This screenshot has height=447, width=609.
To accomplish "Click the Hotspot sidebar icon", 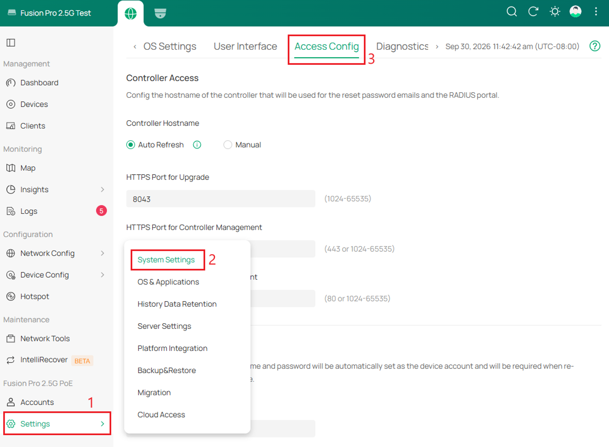I will coord(11,296).
